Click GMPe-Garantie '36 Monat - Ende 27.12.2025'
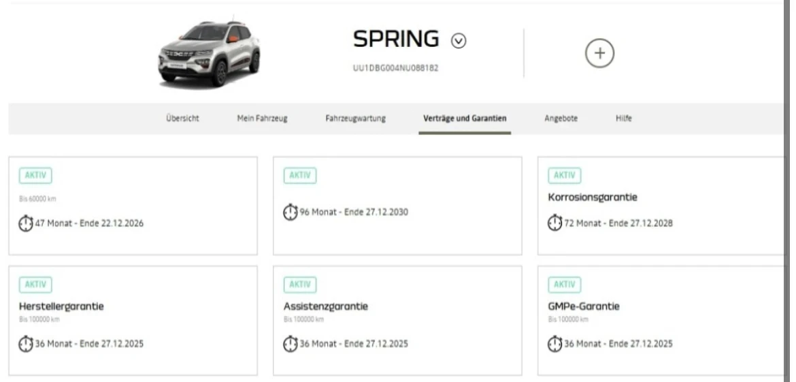 click(618, 344)
